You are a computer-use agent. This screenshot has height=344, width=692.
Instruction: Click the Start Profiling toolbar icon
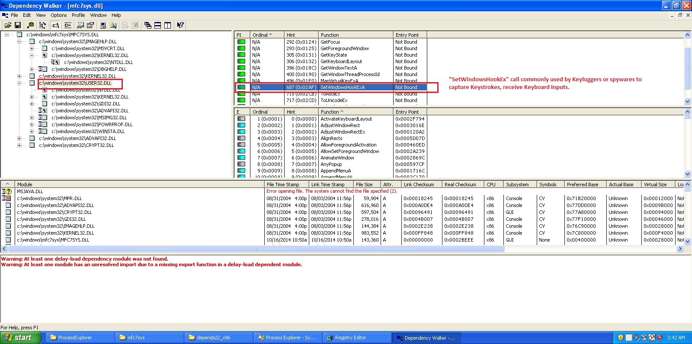[x=125, y=25]
